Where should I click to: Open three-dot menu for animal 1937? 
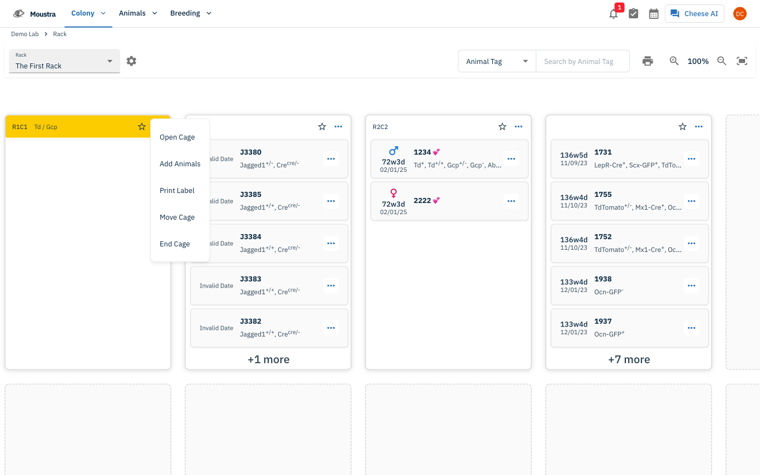tap(692, 328)
